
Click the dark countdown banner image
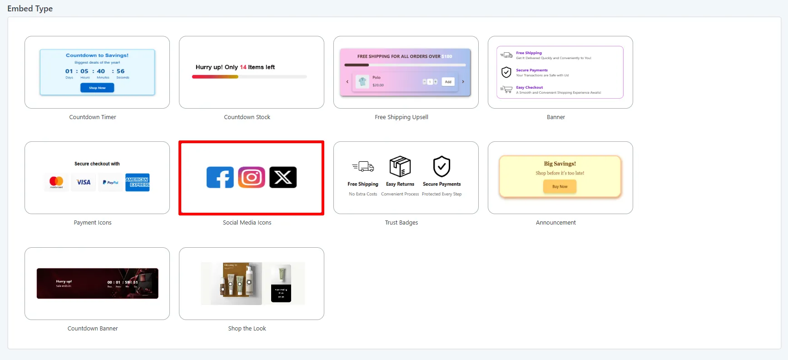[x=98, y=284]
